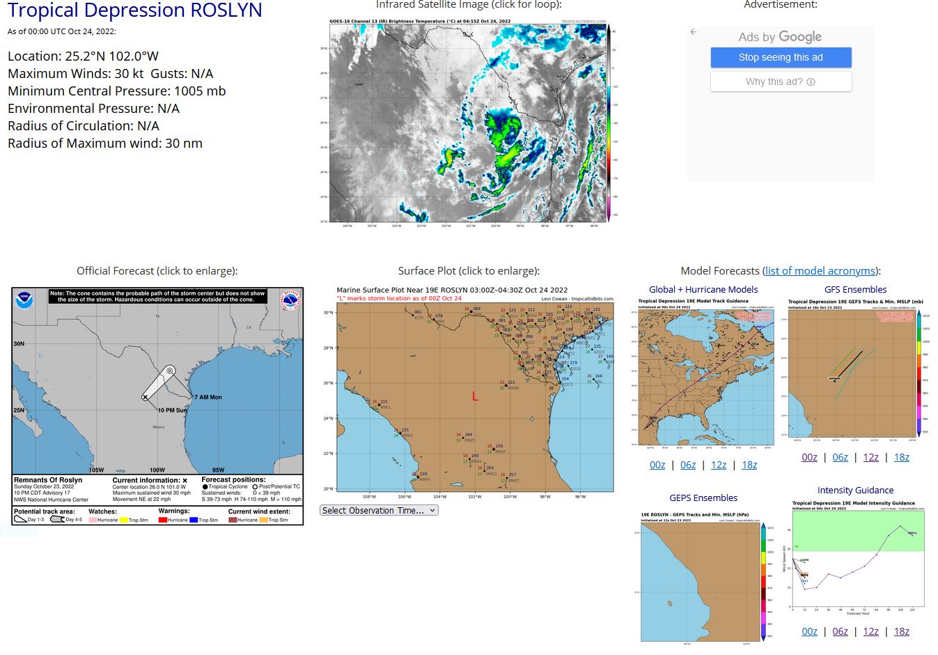Open 18z link under Global + Hurricane Models
938x655 pixels.
(x=749, y=465)
